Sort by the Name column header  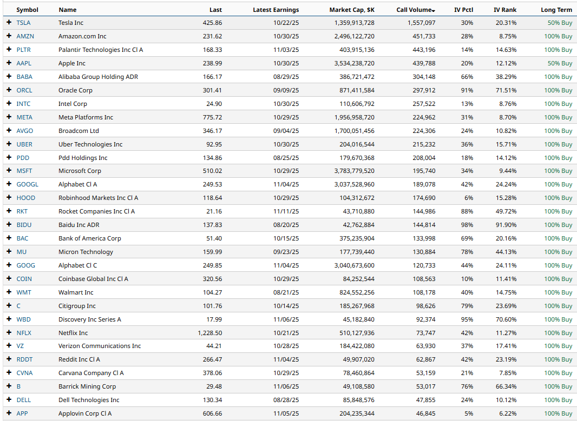[68, 10]
